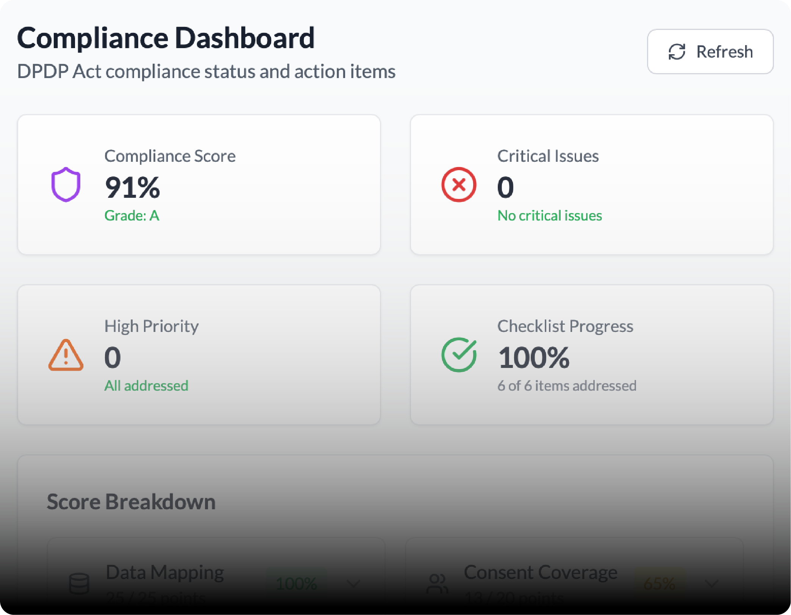Click the Data Mapping 100% badge
Image resolution: width=791 pixels, height=615 pixels.
(x=297, y=584)
